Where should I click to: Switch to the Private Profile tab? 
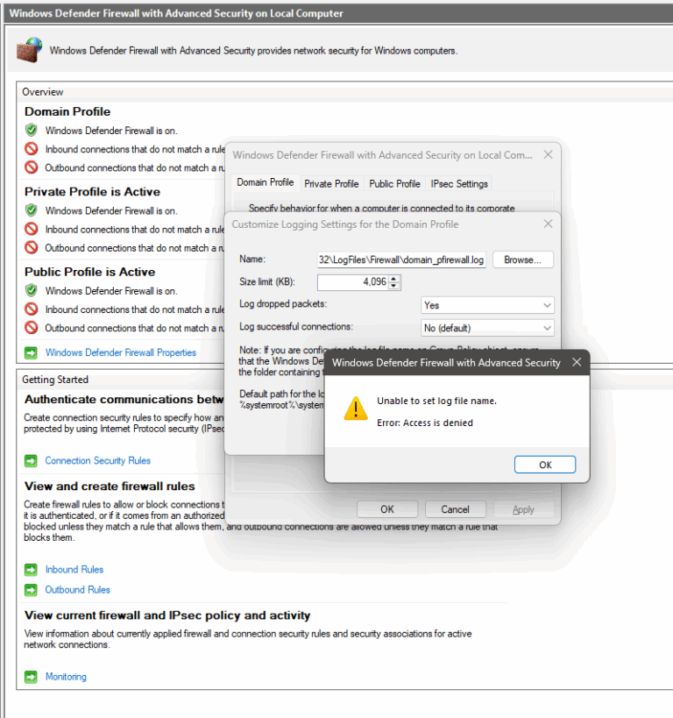[x=331, y=183]
